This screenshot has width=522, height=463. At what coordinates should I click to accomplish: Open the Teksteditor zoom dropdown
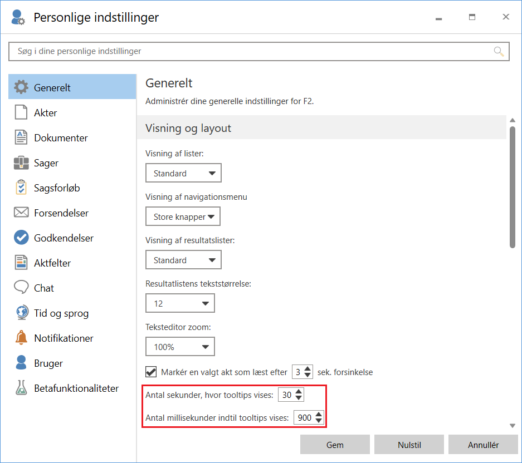click(180, 346)
